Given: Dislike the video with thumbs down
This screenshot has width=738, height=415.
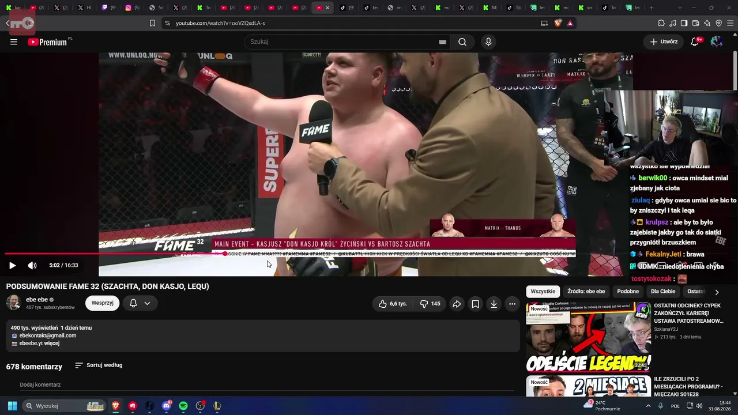Looking at the screenshot, I should (430, 304).
